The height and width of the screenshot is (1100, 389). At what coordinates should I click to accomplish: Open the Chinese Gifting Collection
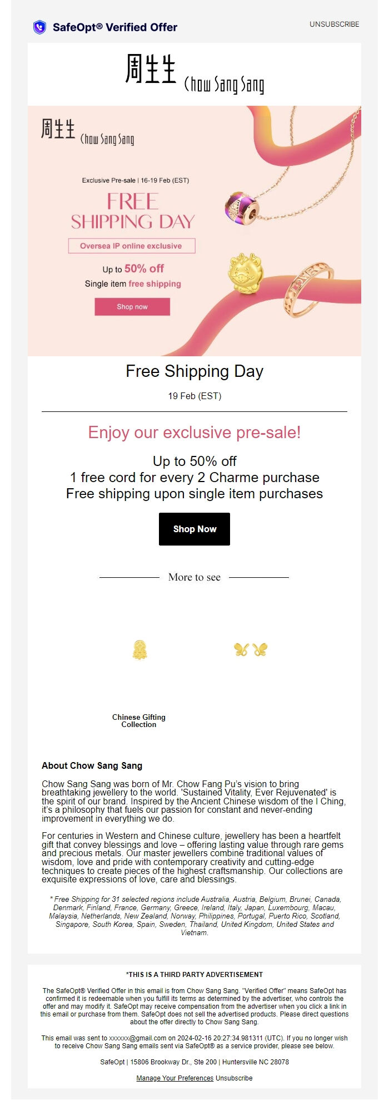click(x=140, y=721)
